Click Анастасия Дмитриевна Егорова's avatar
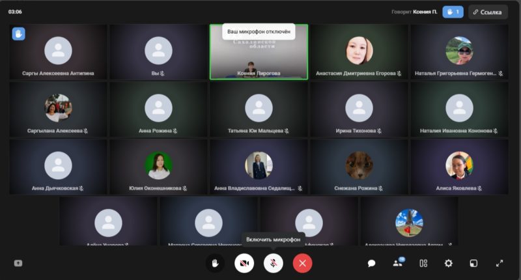This screenshot has height=280, width=521. tap(359, 51)
